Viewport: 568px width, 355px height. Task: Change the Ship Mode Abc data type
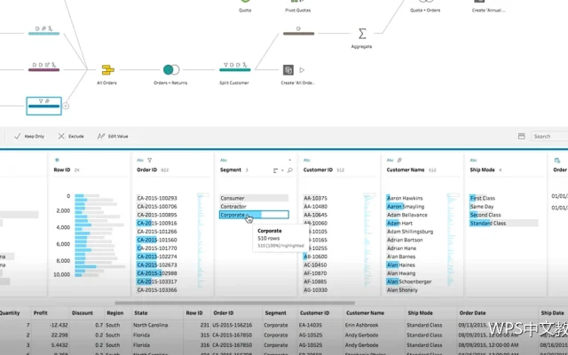[x=473, y=160]
